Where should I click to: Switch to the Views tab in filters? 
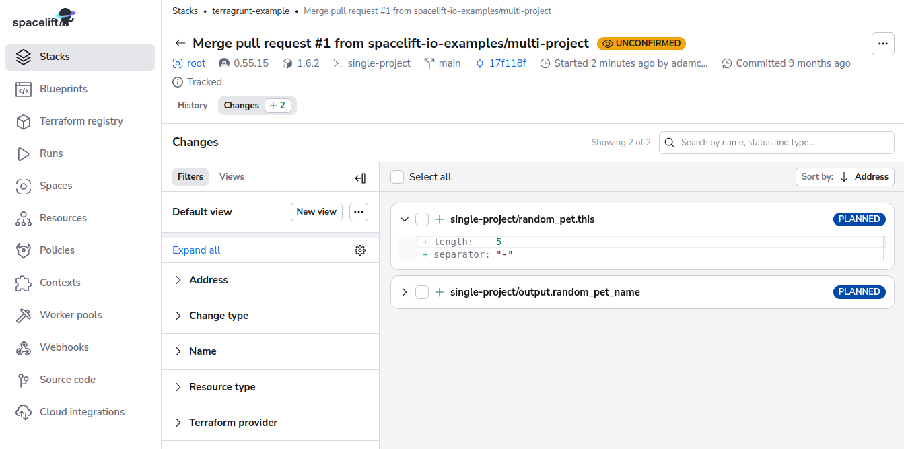pyautogui.click(x=232, y=176)
